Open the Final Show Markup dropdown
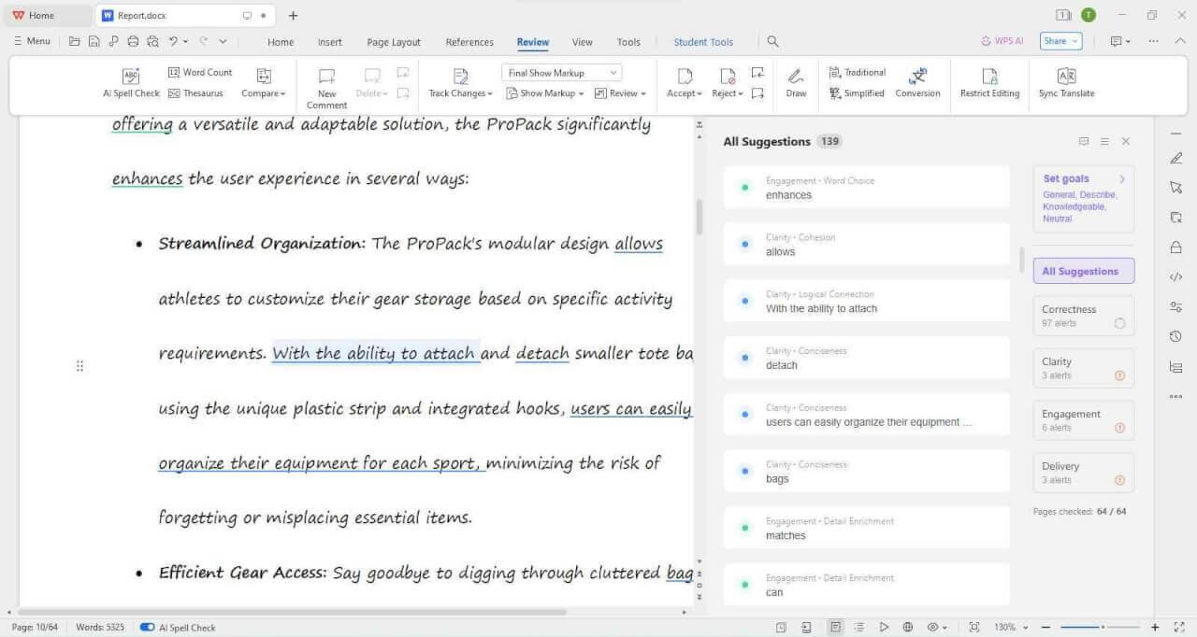This screenshot has height=637, width=1197. [x=561, y=73]
